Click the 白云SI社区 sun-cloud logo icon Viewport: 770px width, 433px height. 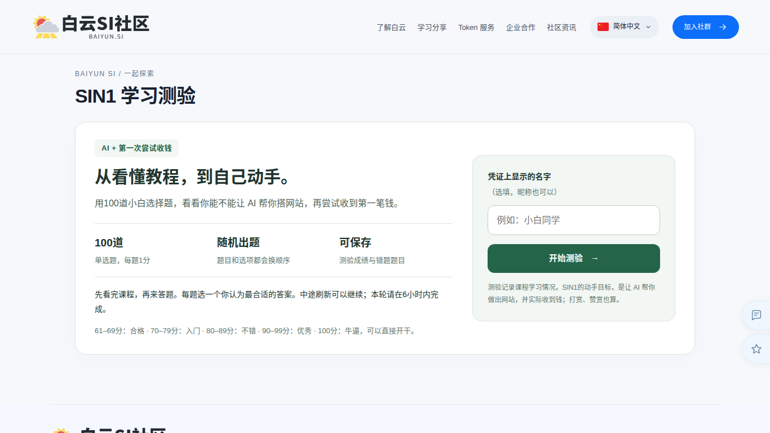click(46, 27)
